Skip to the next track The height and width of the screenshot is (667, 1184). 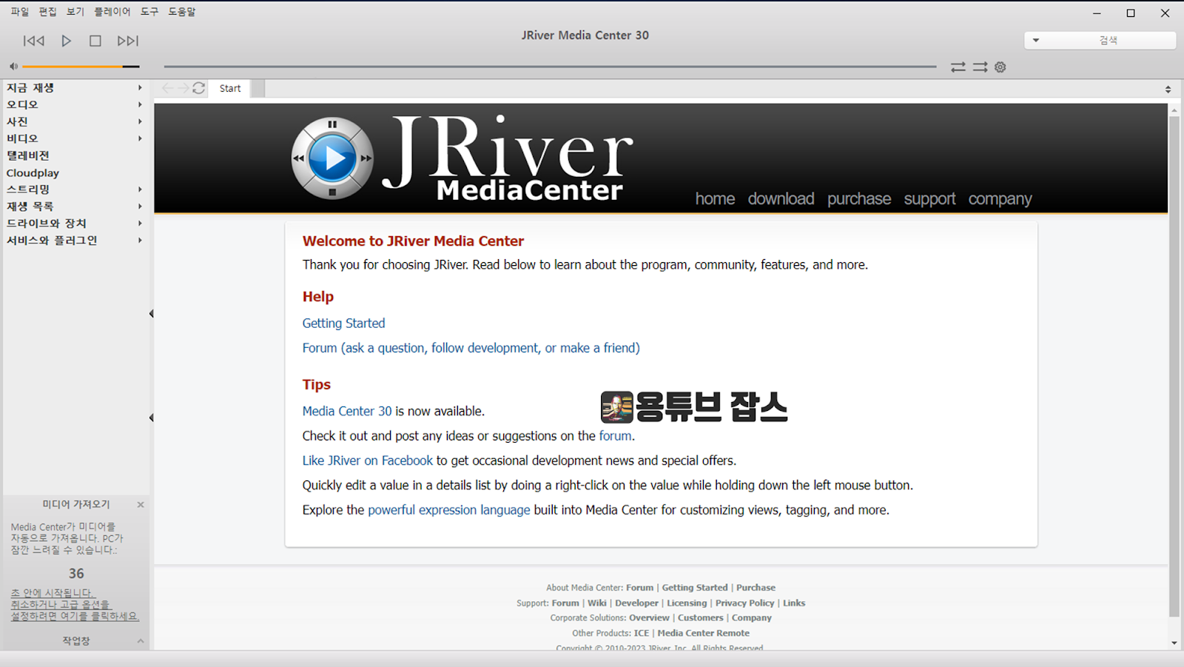tap(128, 41)
